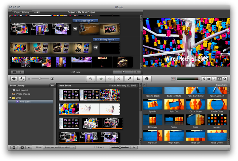This screenshot has width=238, height=161.
Task: Select the Wipe Down transition
Action: 217,137
